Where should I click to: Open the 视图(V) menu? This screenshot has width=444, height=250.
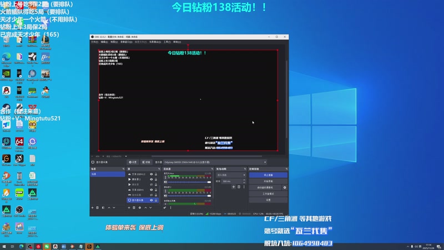(114, 42)
